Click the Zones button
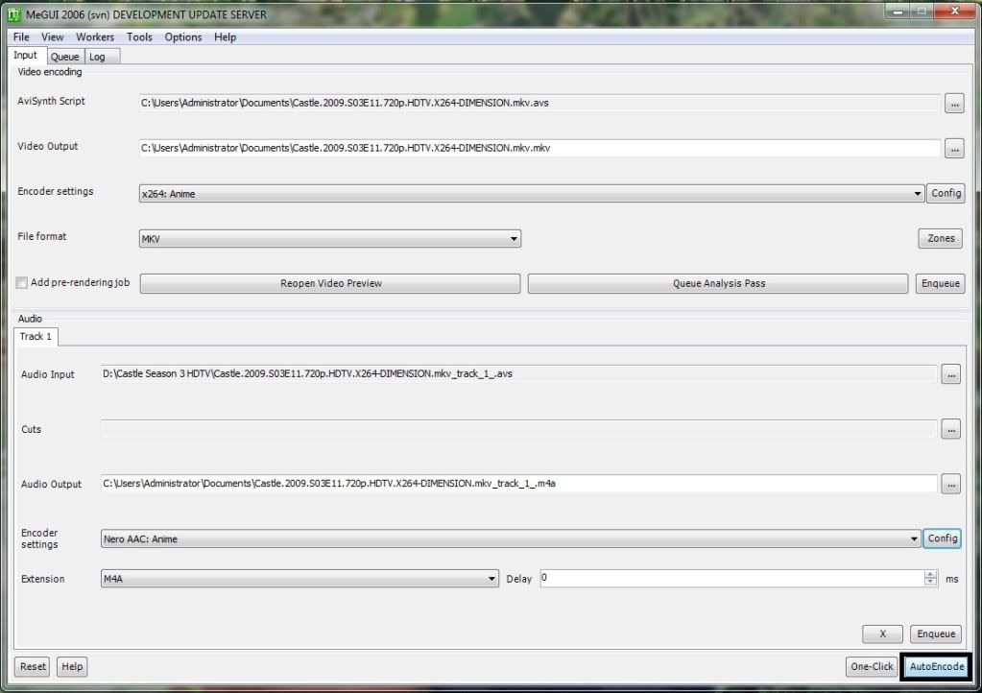This screenshot has width=982, height=693. click(941, 238)
